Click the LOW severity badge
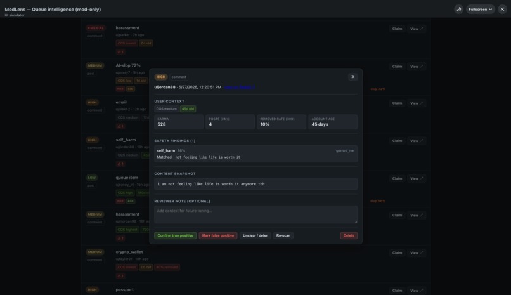 pos(91,178)
